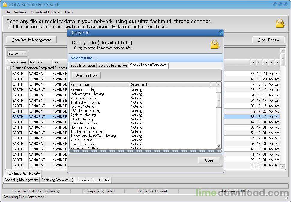Click the magnifying glass icon in the banner
This screenshot has width=291, height=202.
[280, 23]
